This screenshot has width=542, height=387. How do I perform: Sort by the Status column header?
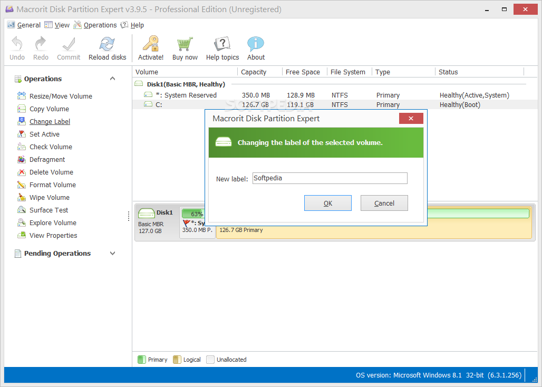(x=480, y=72)
